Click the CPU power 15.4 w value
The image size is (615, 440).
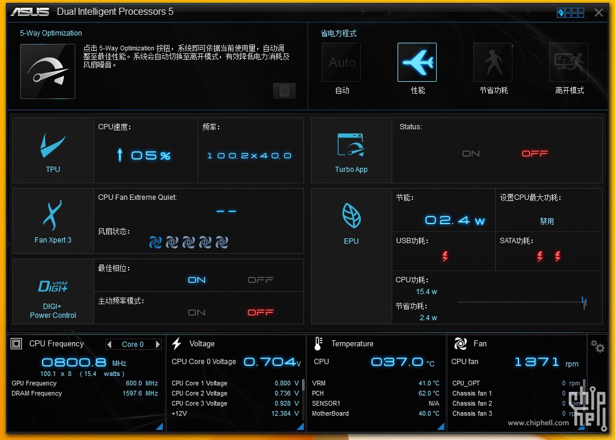click(427, 292)
